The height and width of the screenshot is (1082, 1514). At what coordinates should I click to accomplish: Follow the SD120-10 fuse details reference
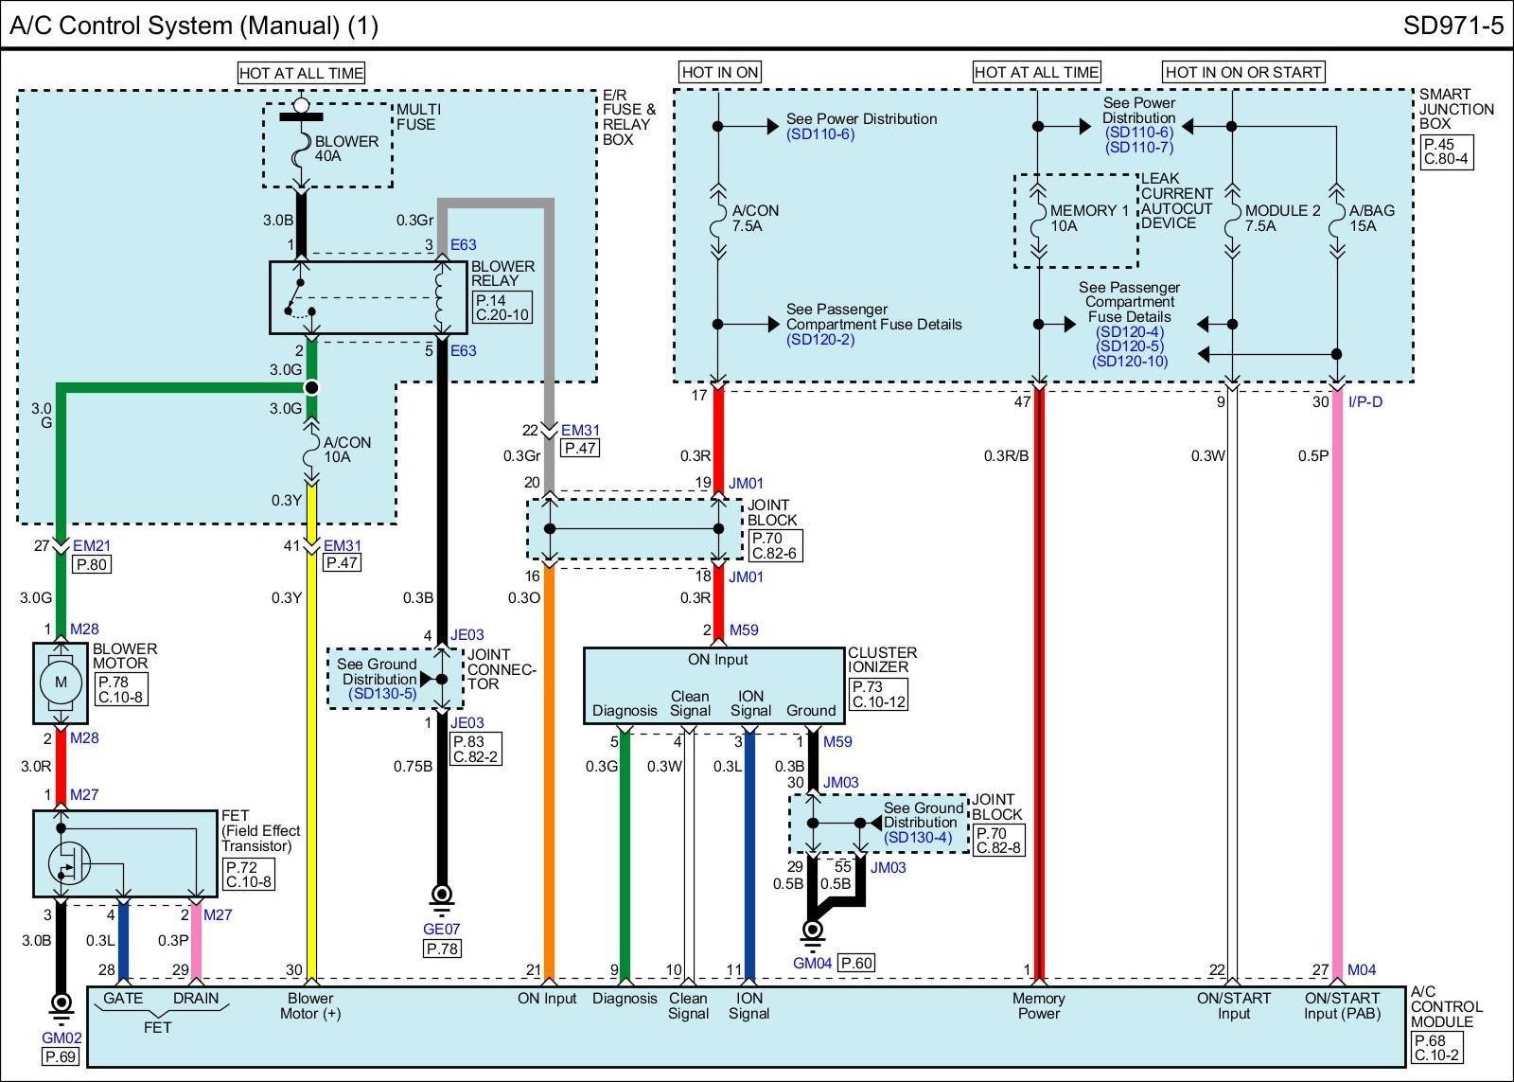coord(1130,362)
